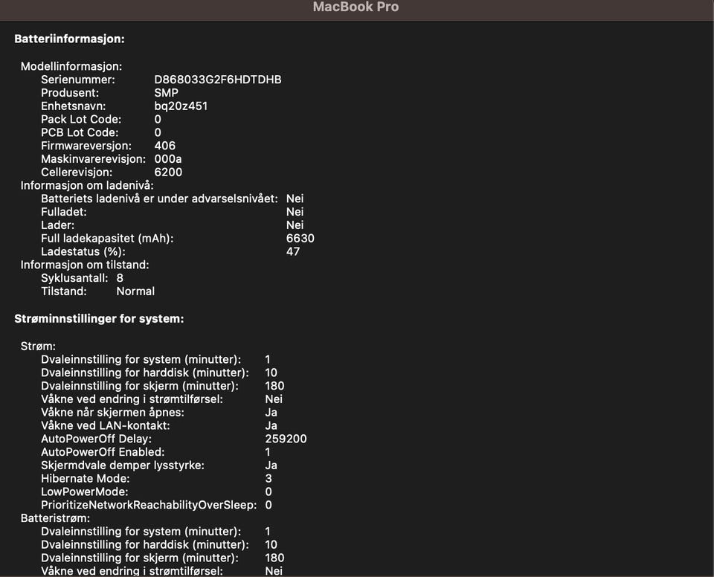714x577 pixels.
Task: Select Ja value for Våkne ved LAN-kontakt
Action: point(271,425)
